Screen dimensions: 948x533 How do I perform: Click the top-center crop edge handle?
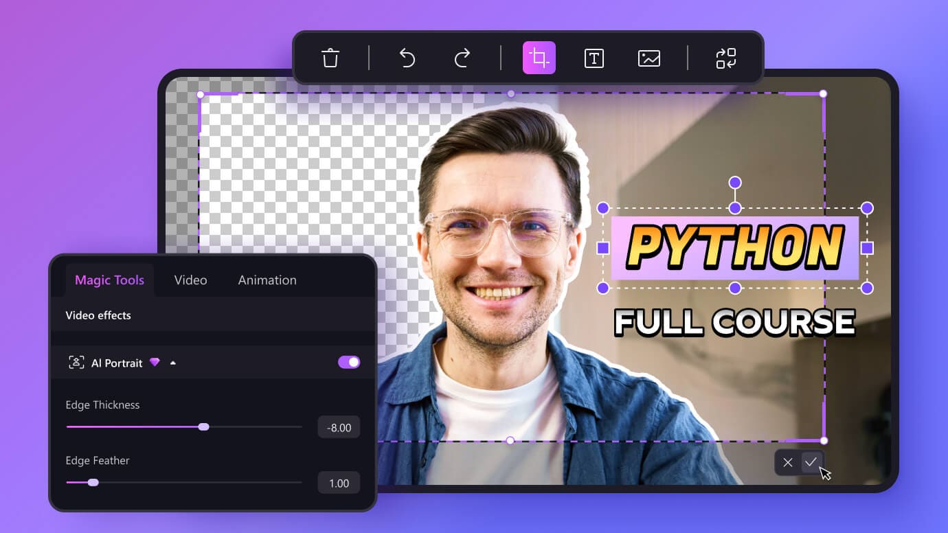(510, 93)
